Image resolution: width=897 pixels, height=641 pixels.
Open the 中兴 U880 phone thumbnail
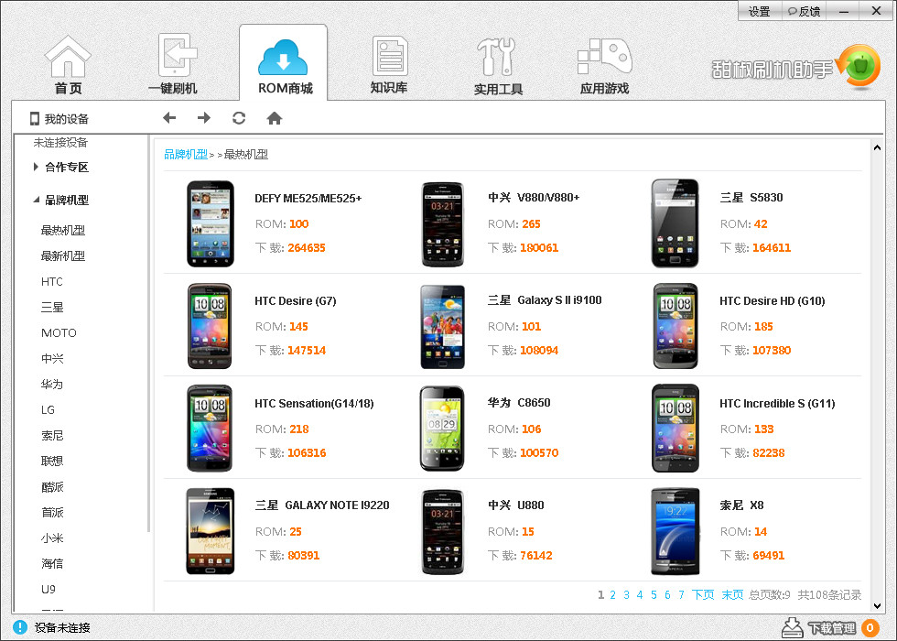point(442,532)
